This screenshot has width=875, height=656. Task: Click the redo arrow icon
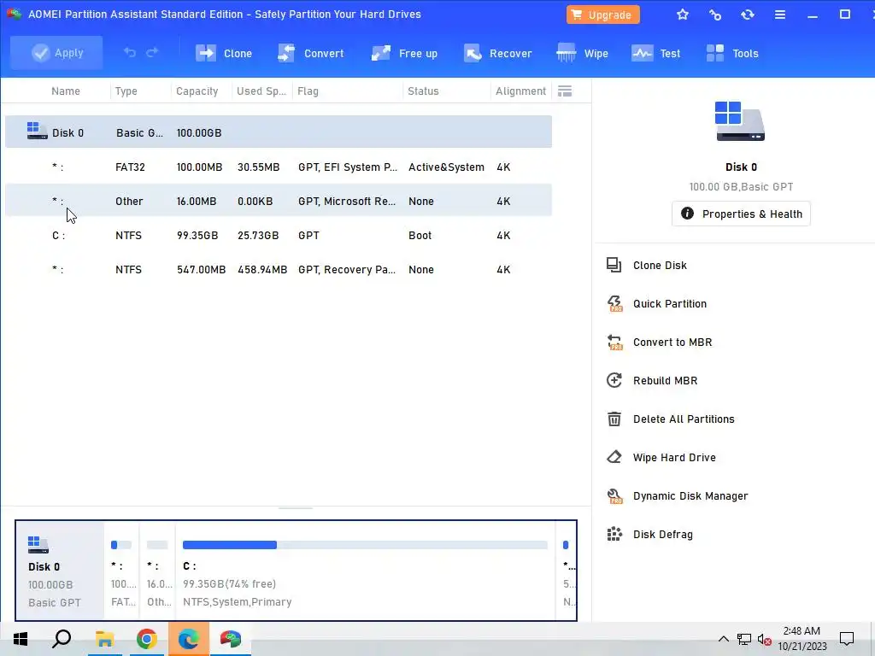coord(152,52)
